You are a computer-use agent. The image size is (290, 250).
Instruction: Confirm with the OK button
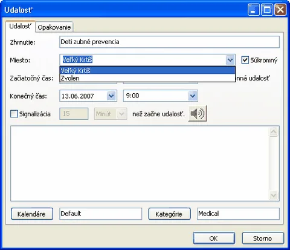[214, 238]
